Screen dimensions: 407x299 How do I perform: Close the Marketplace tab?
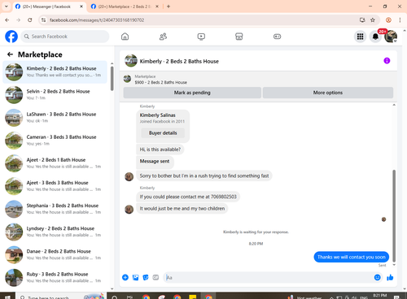(157, 6)
